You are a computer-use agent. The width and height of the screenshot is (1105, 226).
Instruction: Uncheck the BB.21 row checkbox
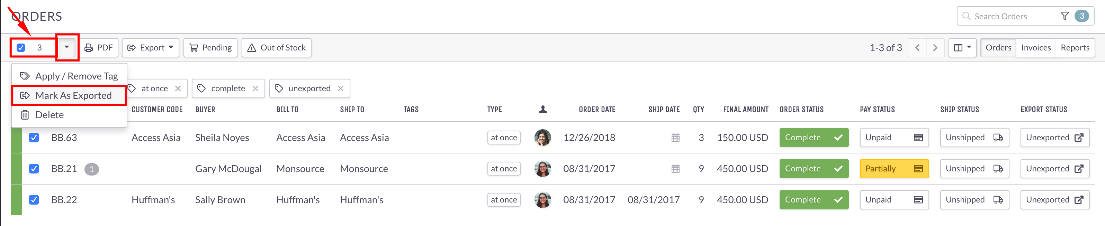[x=34, y=169]
